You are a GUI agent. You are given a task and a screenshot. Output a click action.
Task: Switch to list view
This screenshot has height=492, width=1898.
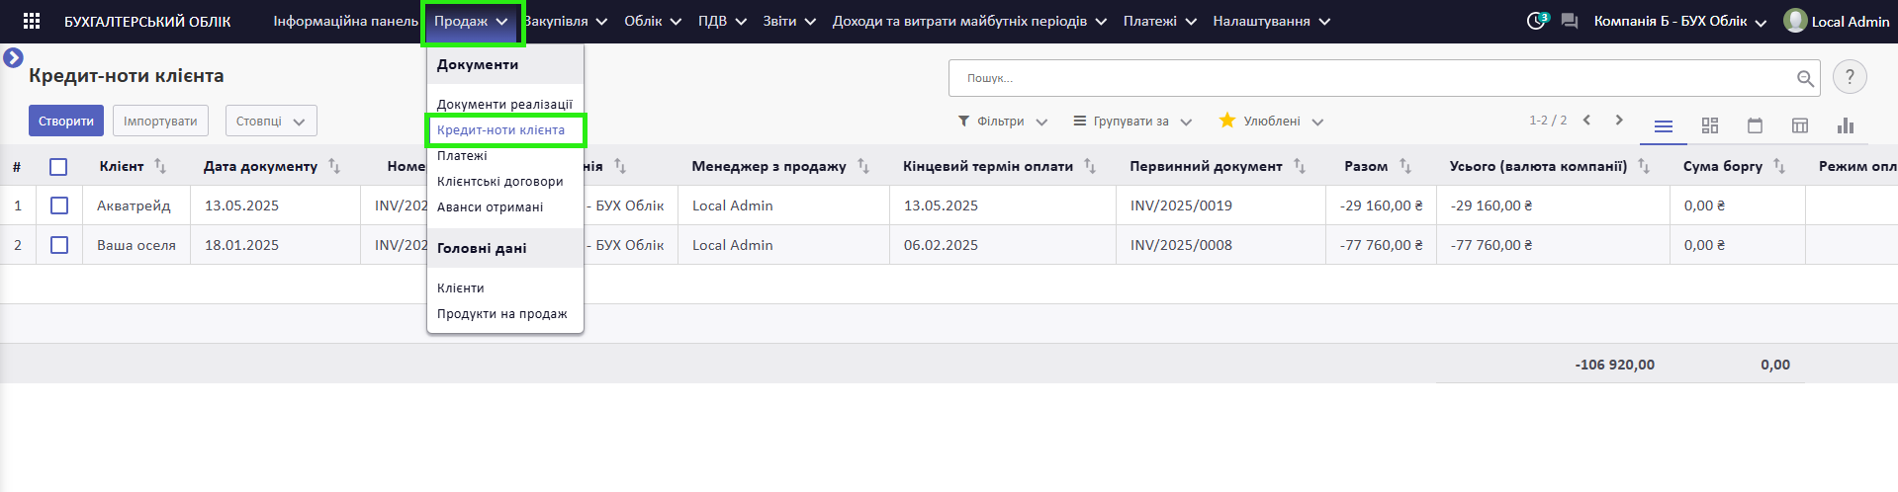[x=1664, y=125]
